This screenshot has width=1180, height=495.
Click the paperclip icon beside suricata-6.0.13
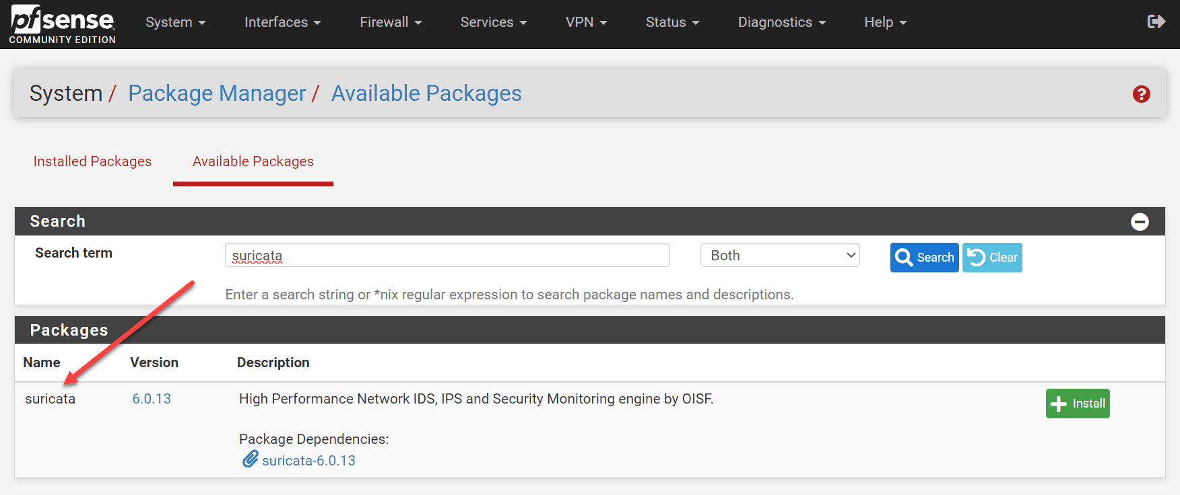coord(251,459)
